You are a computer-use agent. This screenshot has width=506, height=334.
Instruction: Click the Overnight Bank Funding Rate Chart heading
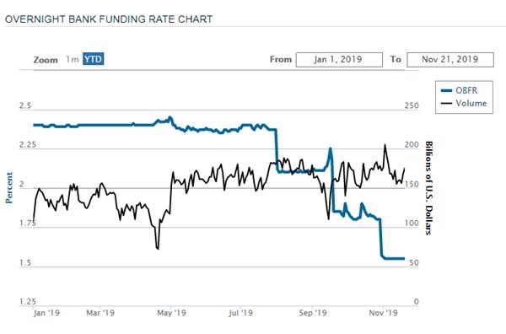coord(109,19)
